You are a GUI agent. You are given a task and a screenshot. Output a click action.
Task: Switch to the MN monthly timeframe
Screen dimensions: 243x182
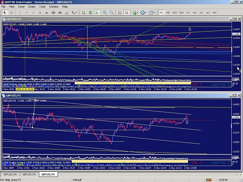[x=215, y=12]
